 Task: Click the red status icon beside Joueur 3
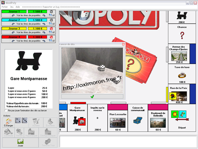(x=51, y=28)
